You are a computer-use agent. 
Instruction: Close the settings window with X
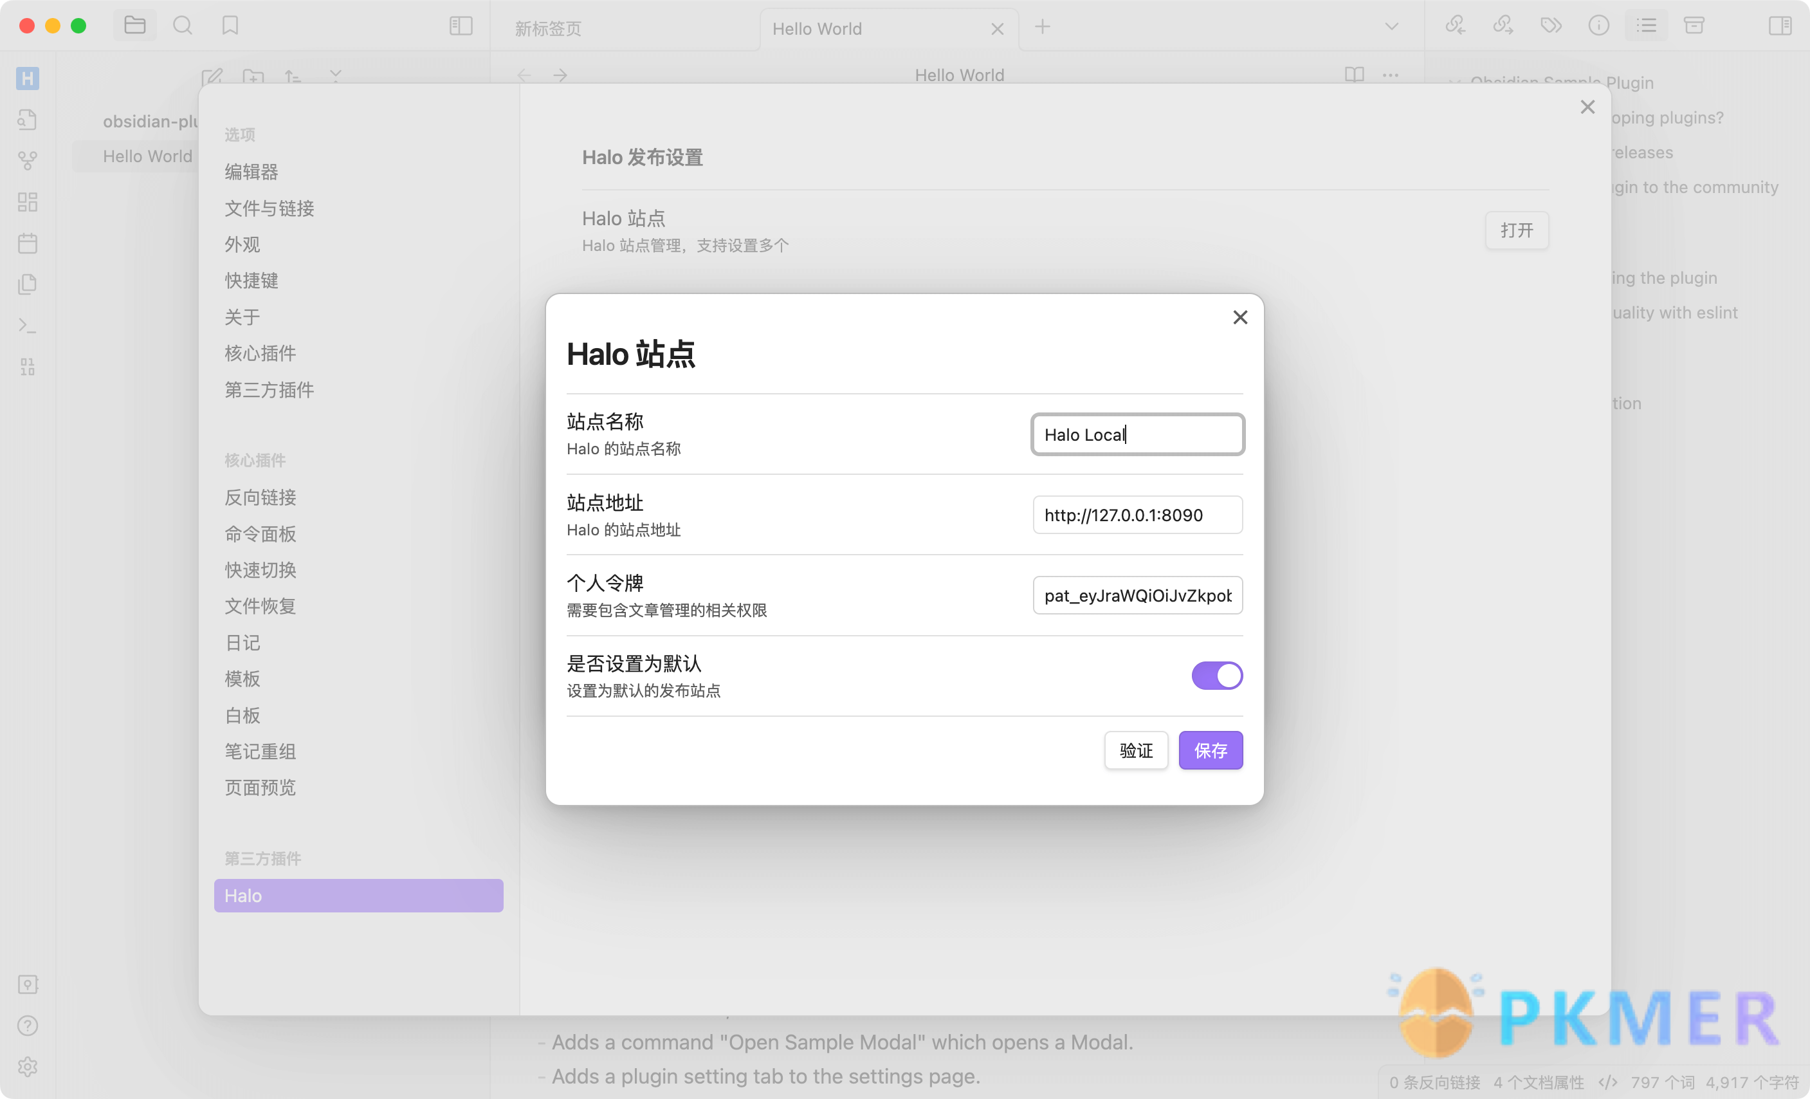pos(1587,107)
